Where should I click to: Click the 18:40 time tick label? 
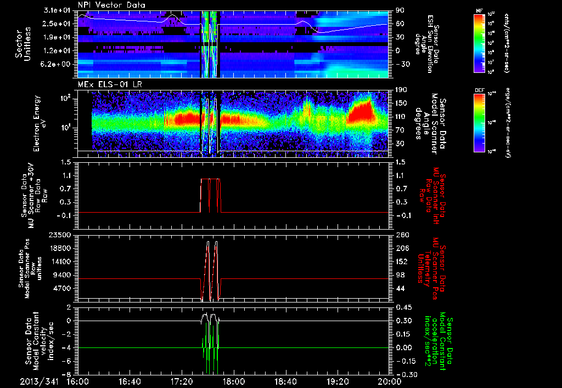click(285, 381)
